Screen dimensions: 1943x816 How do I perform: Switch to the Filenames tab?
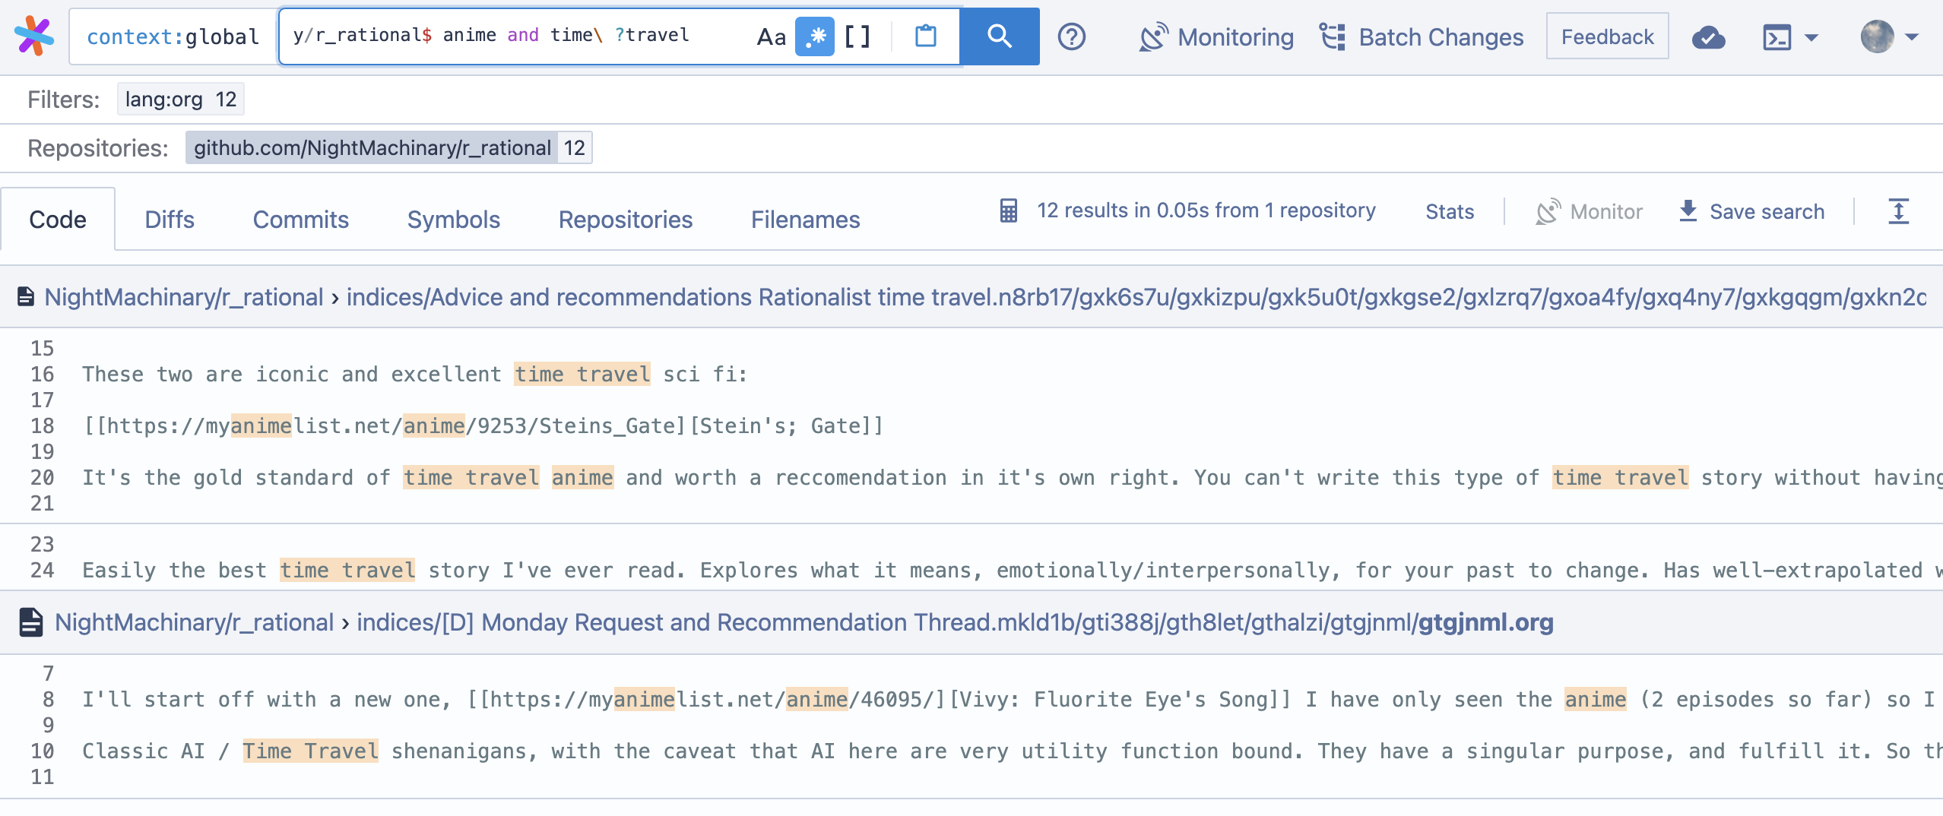(x=805, y=220)
